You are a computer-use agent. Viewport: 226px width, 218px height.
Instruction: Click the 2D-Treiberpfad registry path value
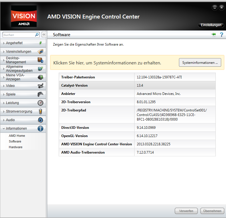[172, 115]
